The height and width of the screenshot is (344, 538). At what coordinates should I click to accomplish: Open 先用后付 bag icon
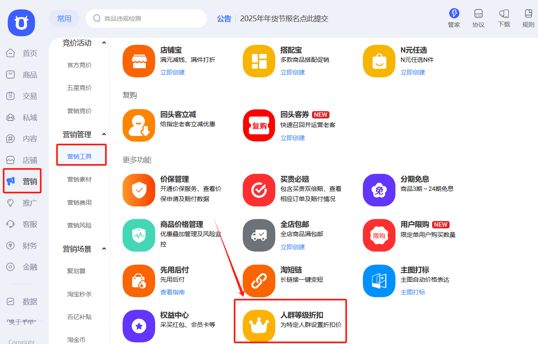[139, 281]
